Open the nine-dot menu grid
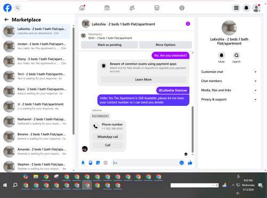 point(236,8)
